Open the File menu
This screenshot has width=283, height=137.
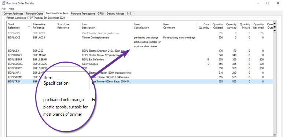click(x=4, y=9)
